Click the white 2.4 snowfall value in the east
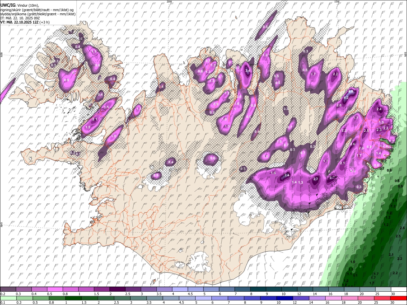 pyautogui.click(x=379, y=109)
